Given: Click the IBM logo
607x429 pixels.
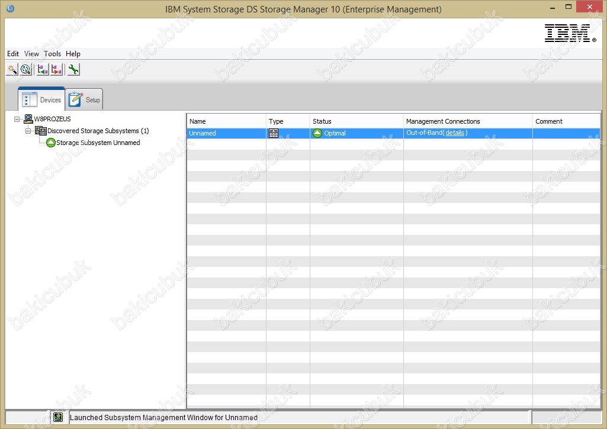Looking at the screenshot, I should [x=570, y=33].
